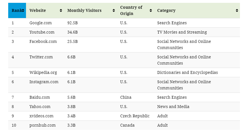
Task: Click sort arrows beside Monthly Visitors
Action: pyautogui.click(x=114, y=11)
